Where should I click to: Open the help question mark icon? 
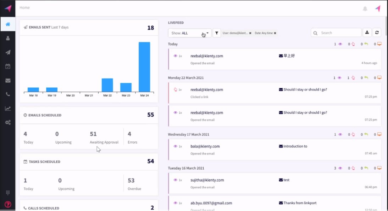click(x=8, y=204)
